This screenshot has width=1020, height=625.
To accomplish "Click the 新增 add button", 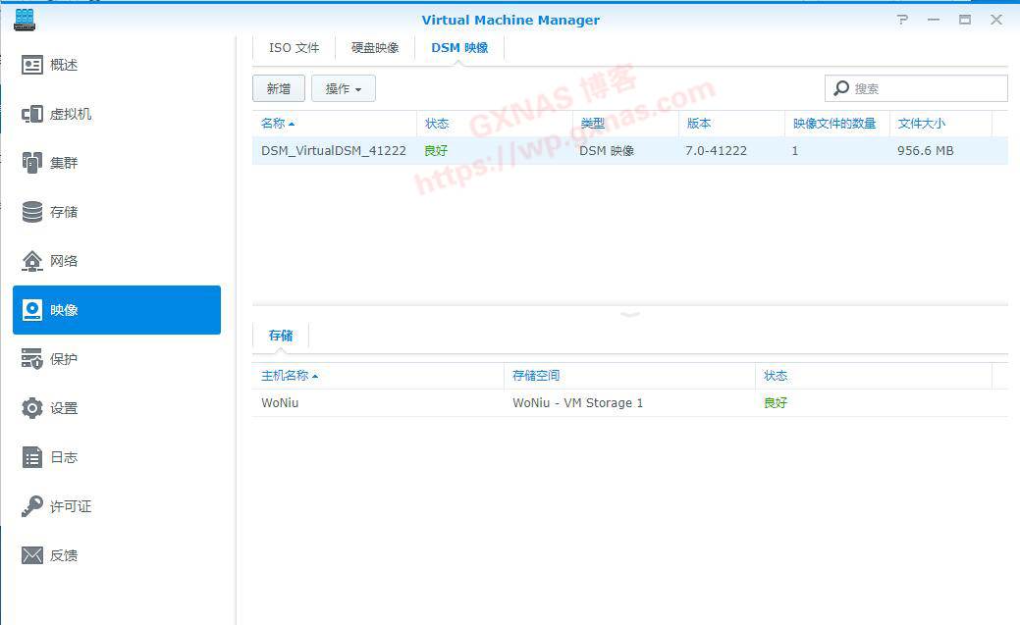I will coord(278,89).
